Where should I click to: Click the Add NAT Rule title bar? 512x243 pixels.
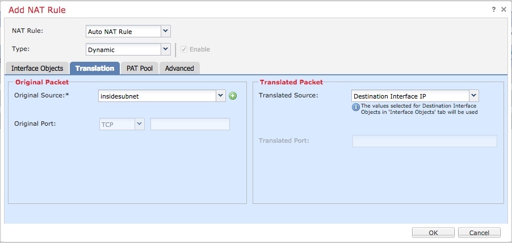(227, 10)
